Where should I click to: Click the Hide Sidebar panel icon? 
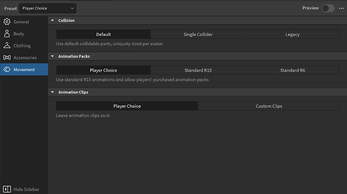pos(7,189)
